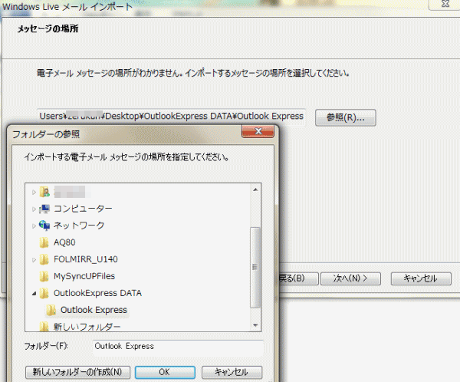
Task: Click the message location path field
Action: (x=171, y=117)
